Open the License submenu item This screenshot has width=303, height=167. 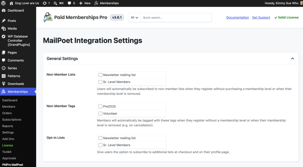7,145
